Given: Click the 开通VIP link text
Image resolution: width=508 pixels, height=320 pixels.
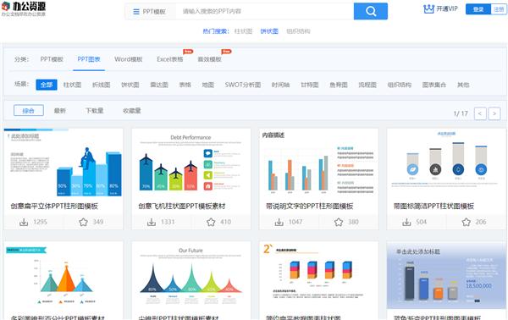Looking at the screenshot, I should 447,8.
